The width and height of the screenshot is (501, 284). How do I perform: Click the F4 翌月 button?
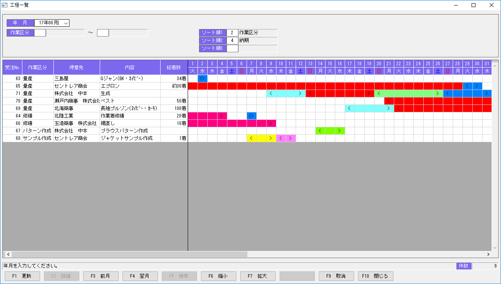140,276
